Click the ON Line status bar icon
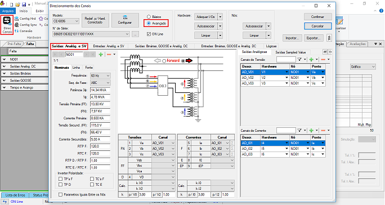385x205 pixels. pyautogui.click(x=5, y=201)
